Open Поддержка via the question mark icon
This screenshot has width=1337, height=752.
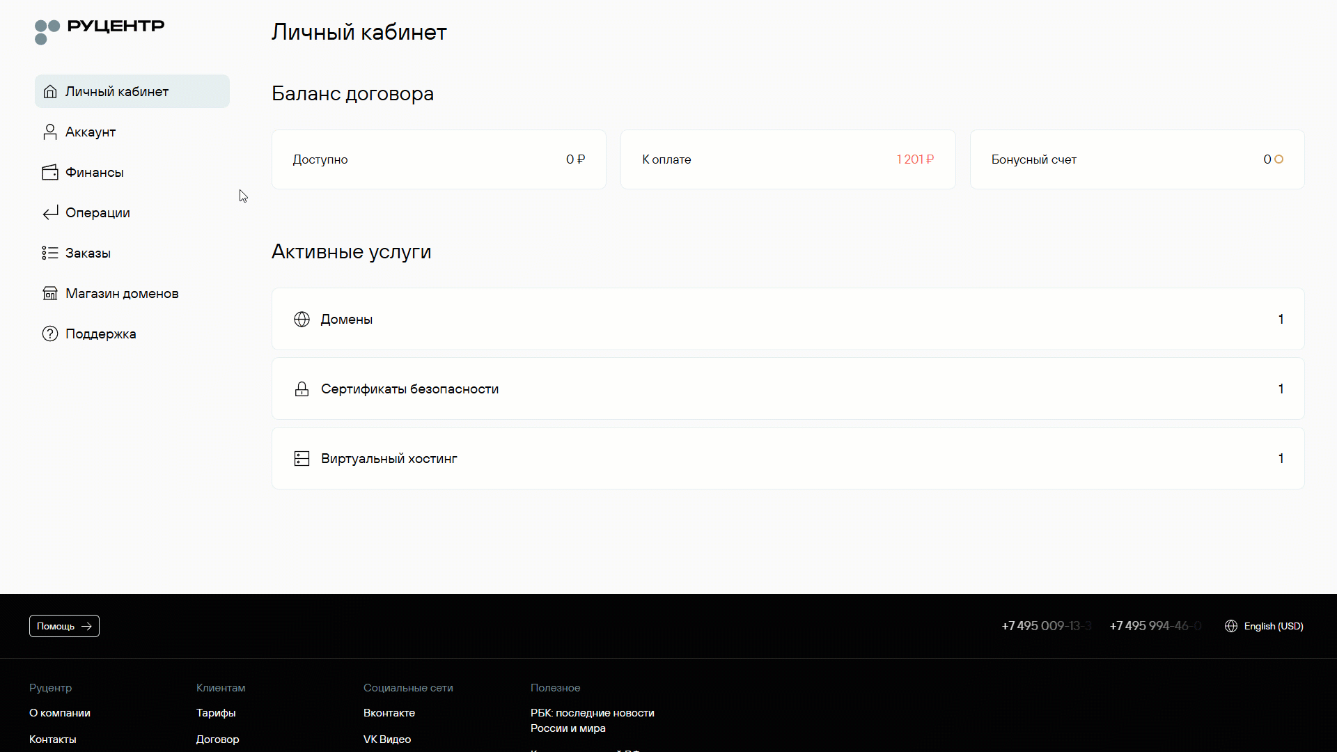[x=49, y=334]
